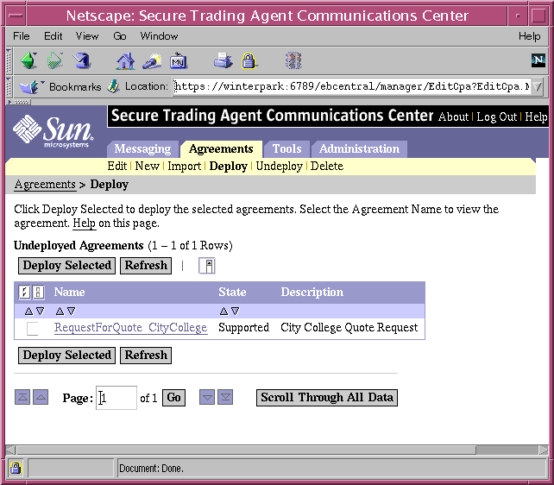Viewport: 554px width, 485px height.
Task: Switch to the Administration tab
Action: pos(359,148)
